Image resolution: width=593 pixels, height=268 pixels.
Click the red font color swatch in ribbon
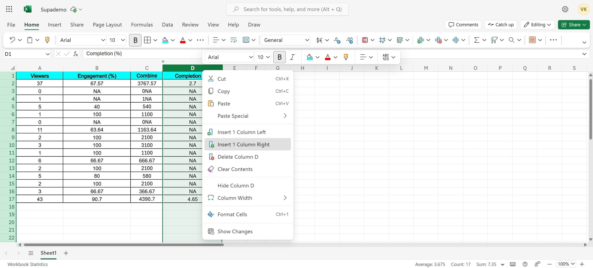(183, 40)
